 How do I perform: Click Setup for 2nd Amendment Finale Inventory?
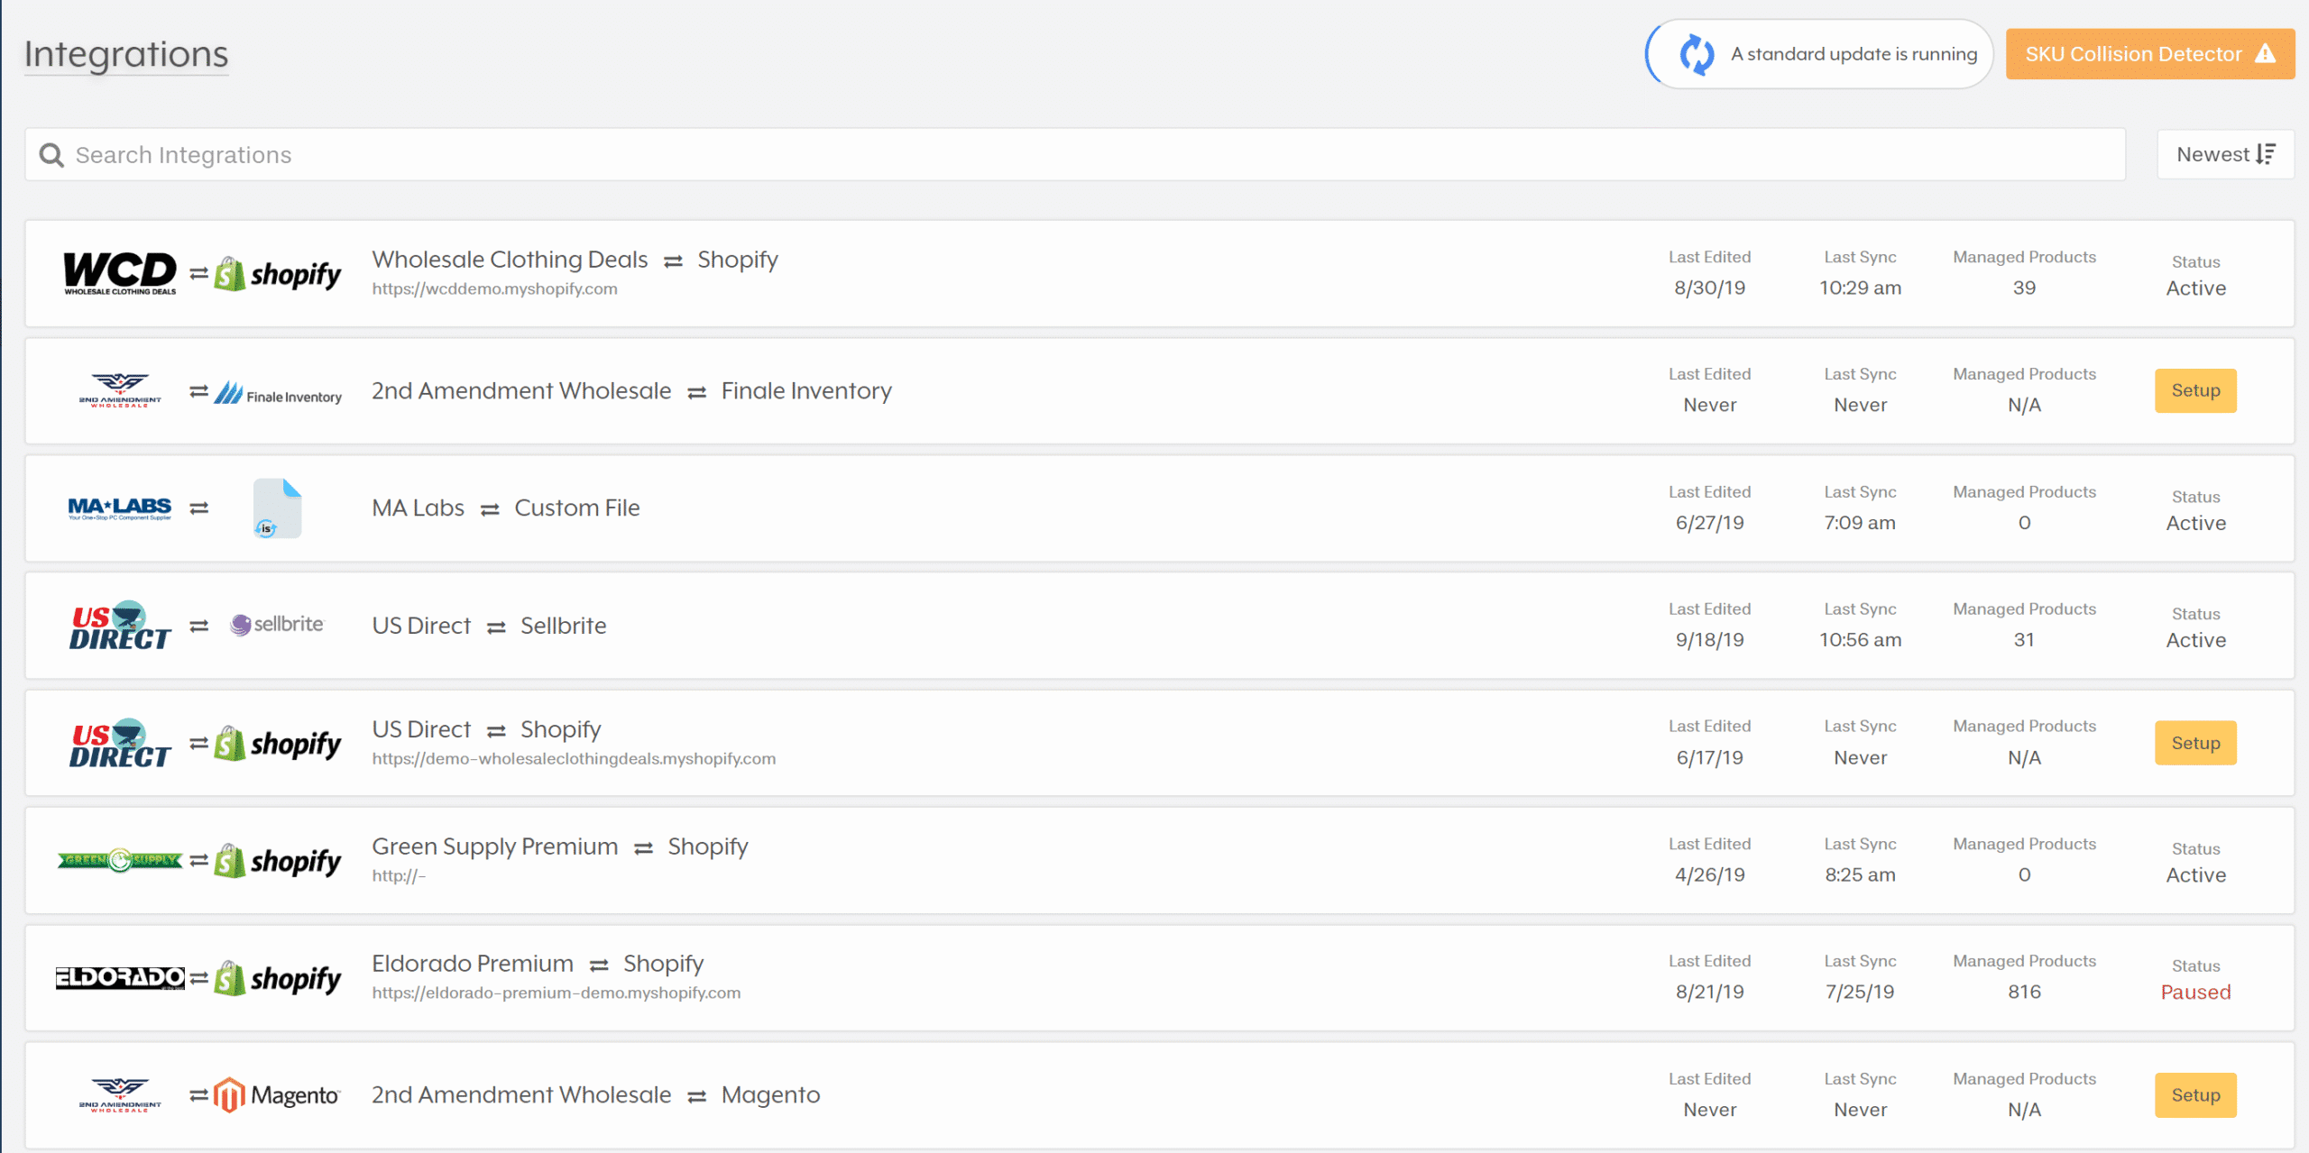click(x=2194, y=390)
